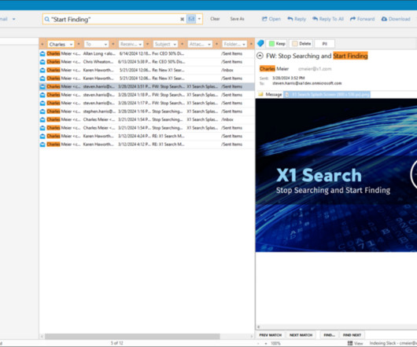Screen dimensions: 417x347
Task: Click the scrollbar left arrow in results
Action: point(42,336)
